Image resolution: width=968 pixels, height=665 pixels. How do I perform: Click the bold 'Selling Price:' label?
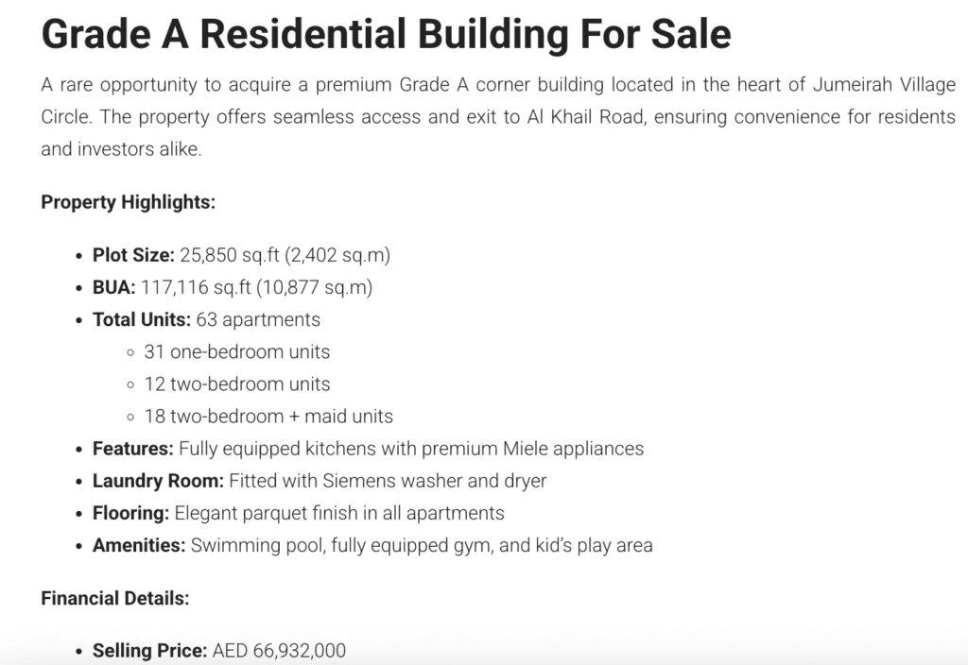tap(149, 651)
